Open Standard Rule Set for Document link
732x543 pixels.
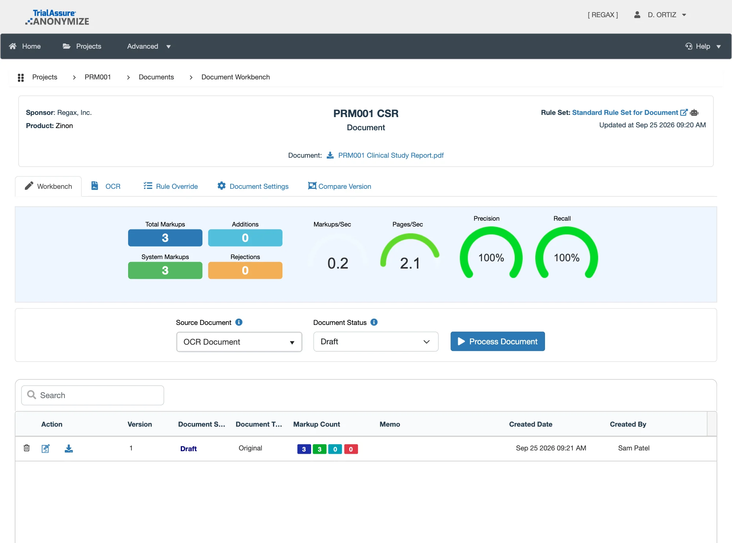pos(625,112)
